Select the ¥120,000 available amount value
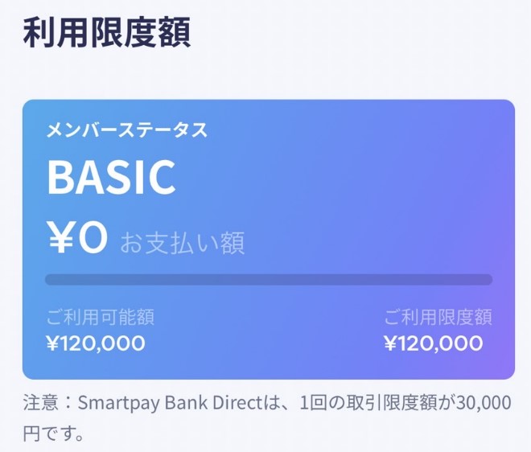531x452 pixels. (96, 344)
